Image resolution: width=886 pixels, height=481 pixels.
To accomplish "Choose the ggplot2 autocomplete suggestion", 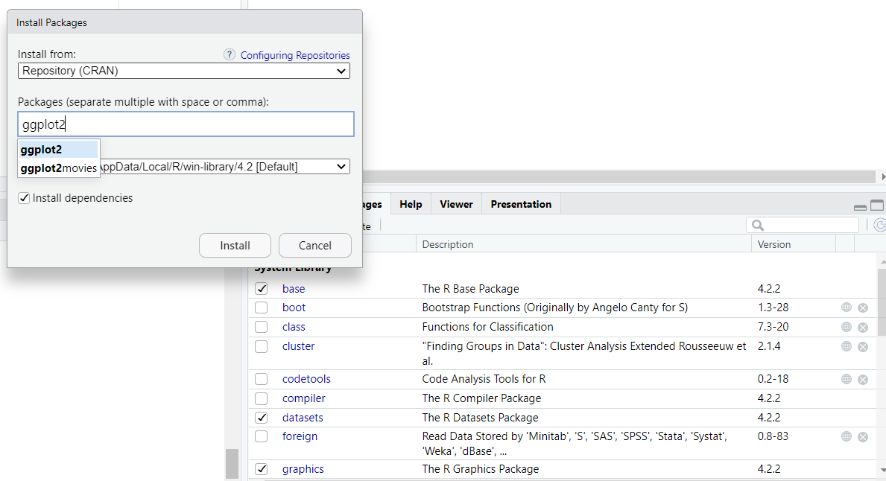I will click(x=58, y=150).
